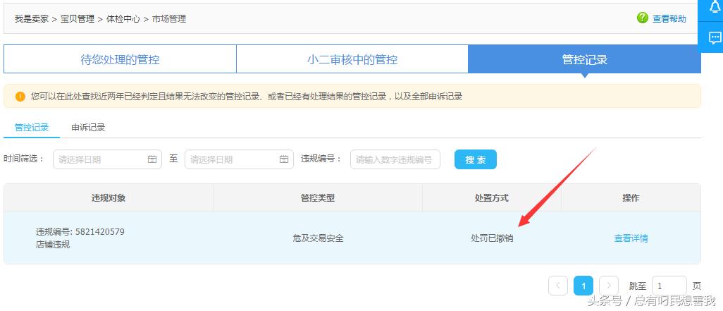Click the calendar icon in start date field
723x311 pixels.
pos(152,159)
